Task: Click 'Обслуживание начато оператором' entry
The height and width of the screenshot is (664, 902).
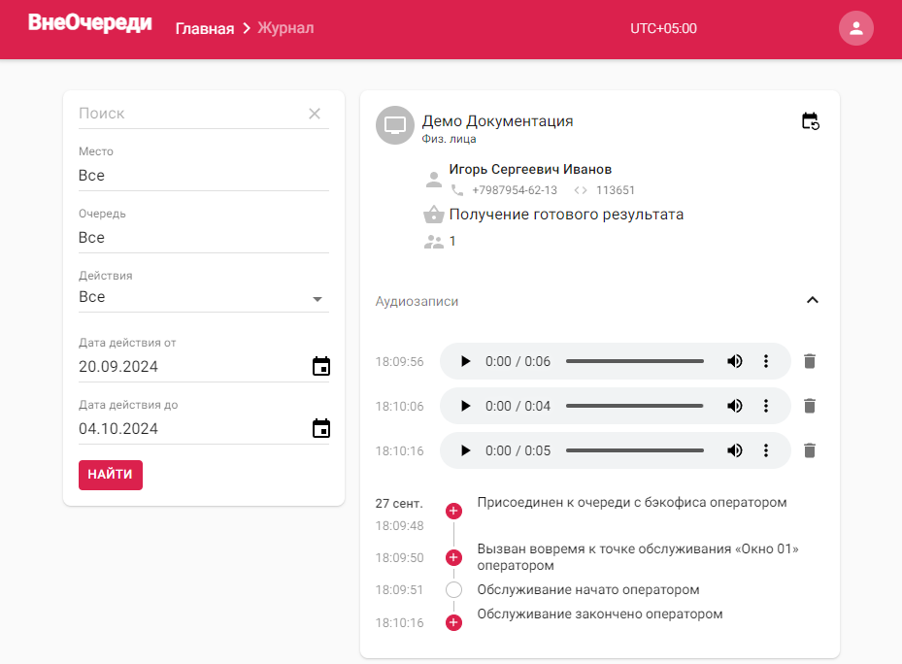Action: [x=588, y=590]
